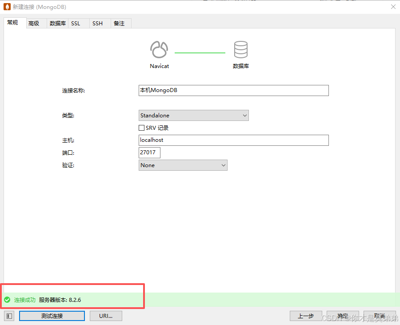The height and width of the screenshot is (325, 400).
Task: Click the 上一步 button
Action: coord(306,316)
